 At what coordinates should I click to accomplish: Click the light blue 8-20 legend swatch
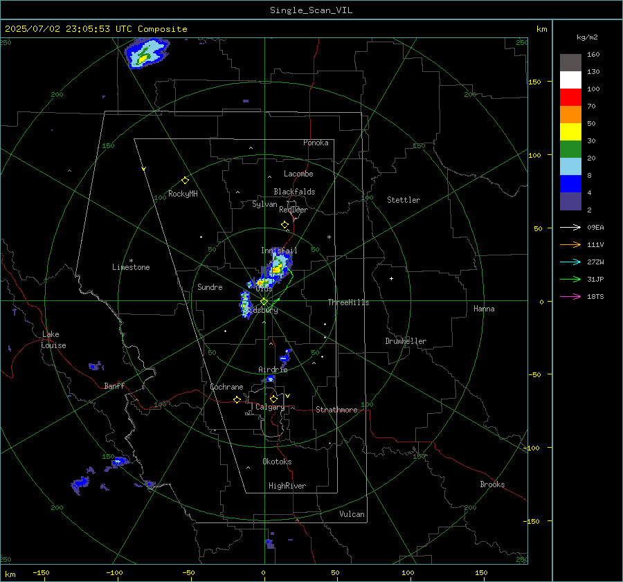570,167
